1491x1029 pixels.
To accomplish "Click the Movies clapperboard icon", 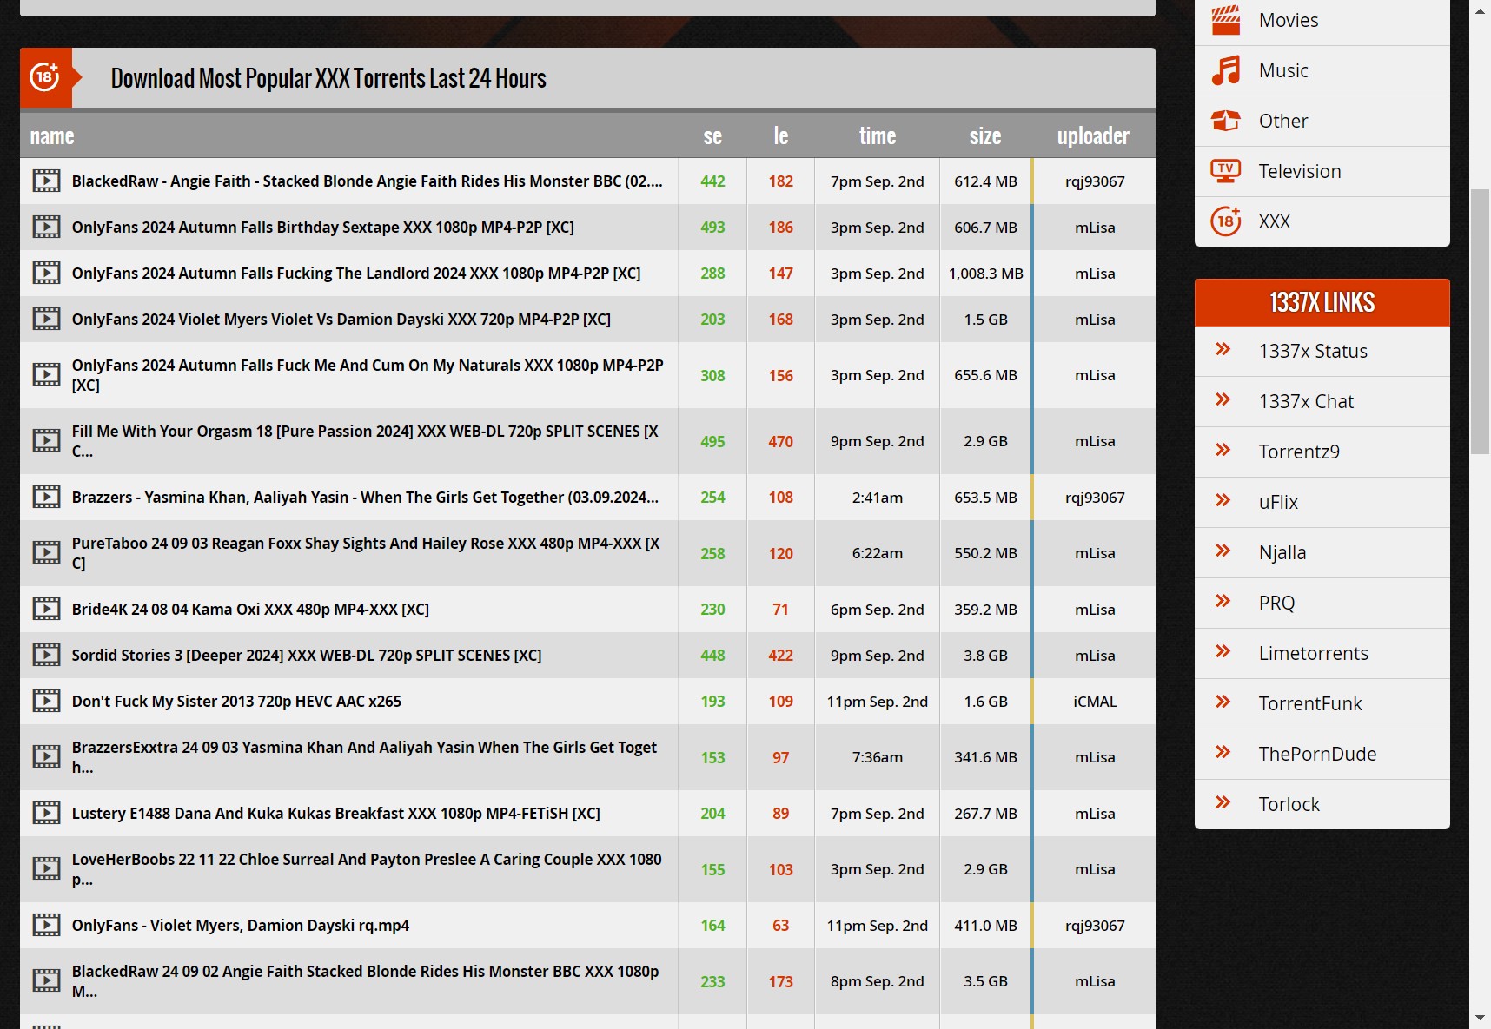I will click(x=1225, y=20).
